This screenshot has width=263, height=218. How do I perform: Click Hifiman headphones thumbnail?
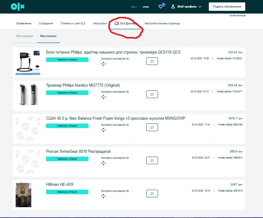pyautogui.click(x=23, y=195)
